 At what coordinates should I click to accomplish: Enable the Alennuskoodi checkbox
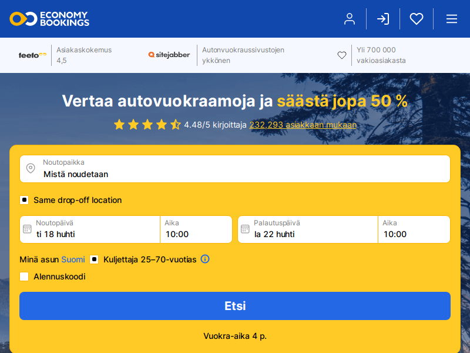click(x=24, y=277)
